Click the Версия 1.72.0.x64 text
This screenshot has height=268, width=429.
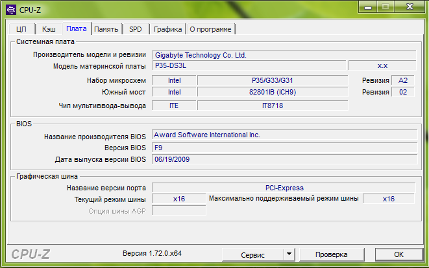click(152, 254)
